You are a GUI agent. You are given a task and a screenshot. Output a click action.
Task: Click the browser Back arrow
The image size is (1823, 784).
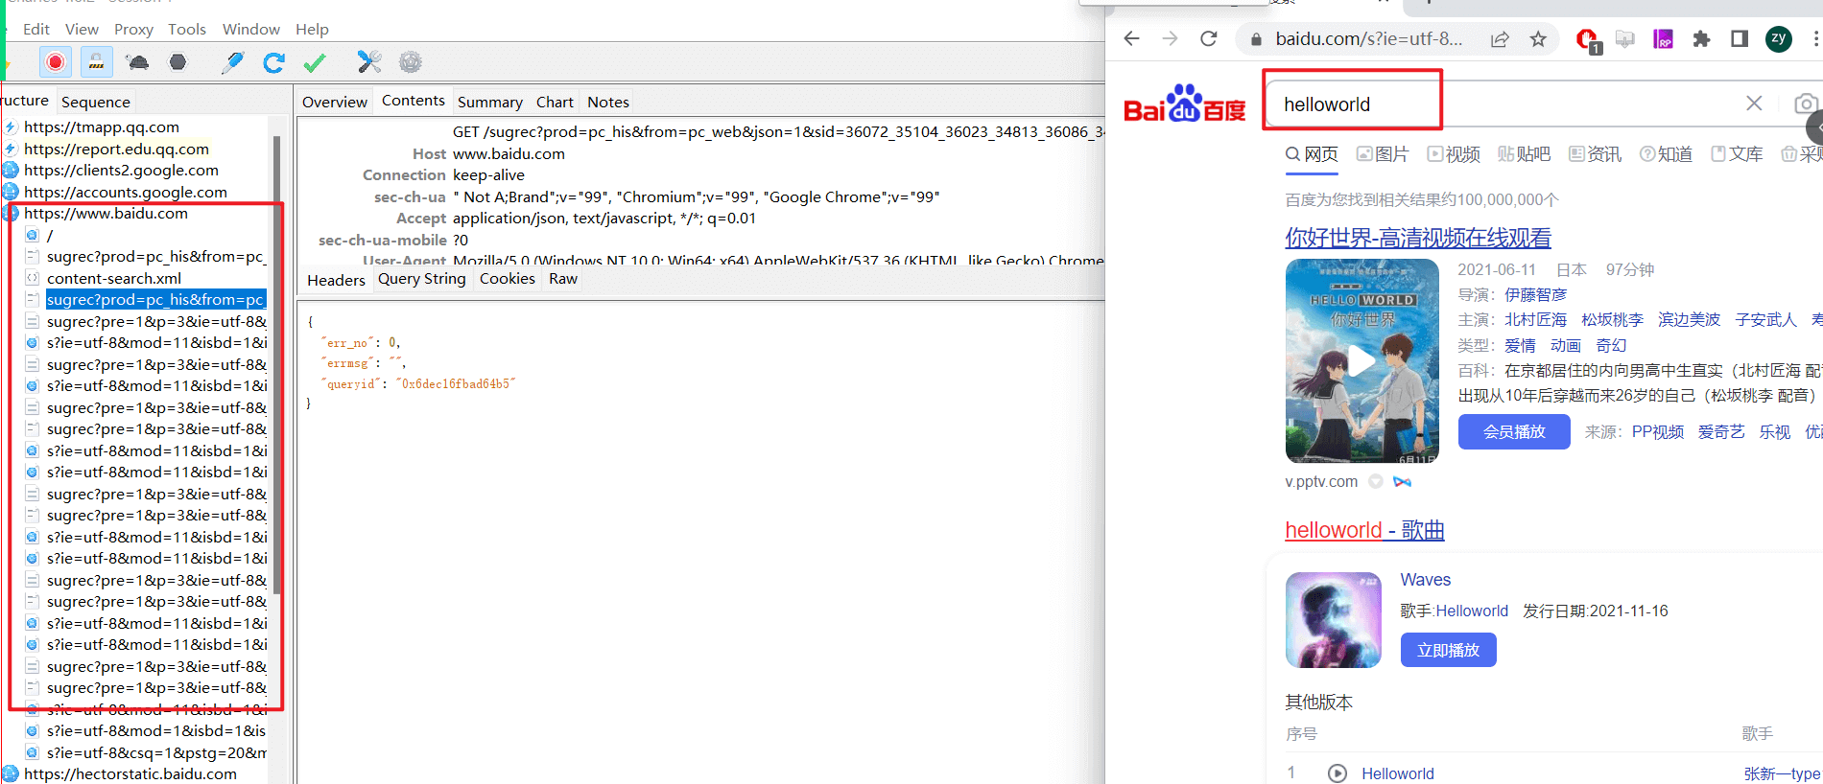coord(1132,38)
